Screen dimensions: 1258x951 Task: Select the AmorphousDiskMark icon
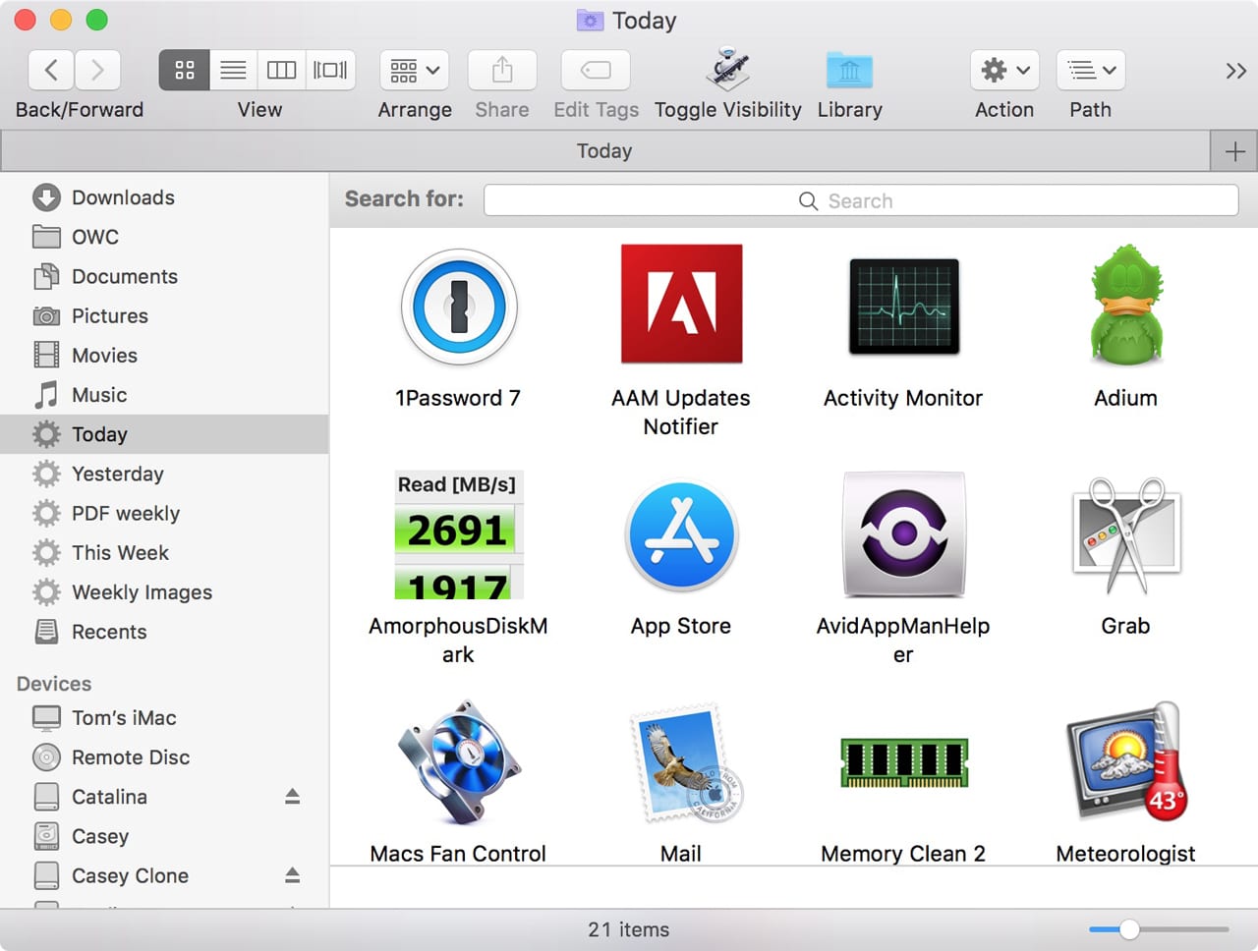click(459, 534)
